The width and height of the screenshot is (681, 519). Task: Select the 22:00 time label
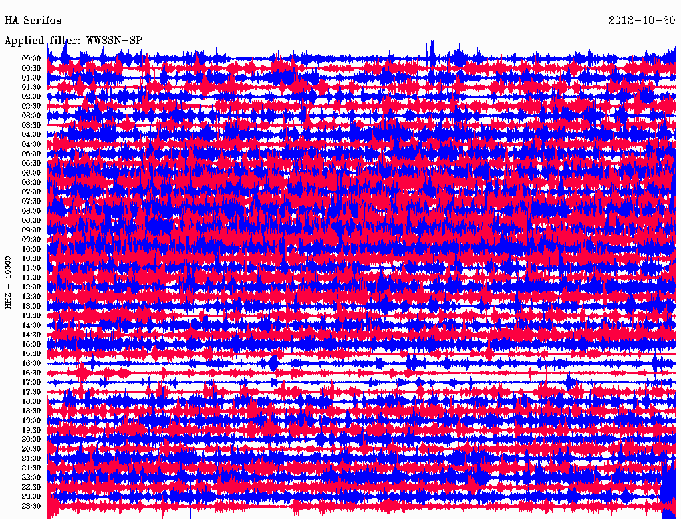[x=31, y=478]
